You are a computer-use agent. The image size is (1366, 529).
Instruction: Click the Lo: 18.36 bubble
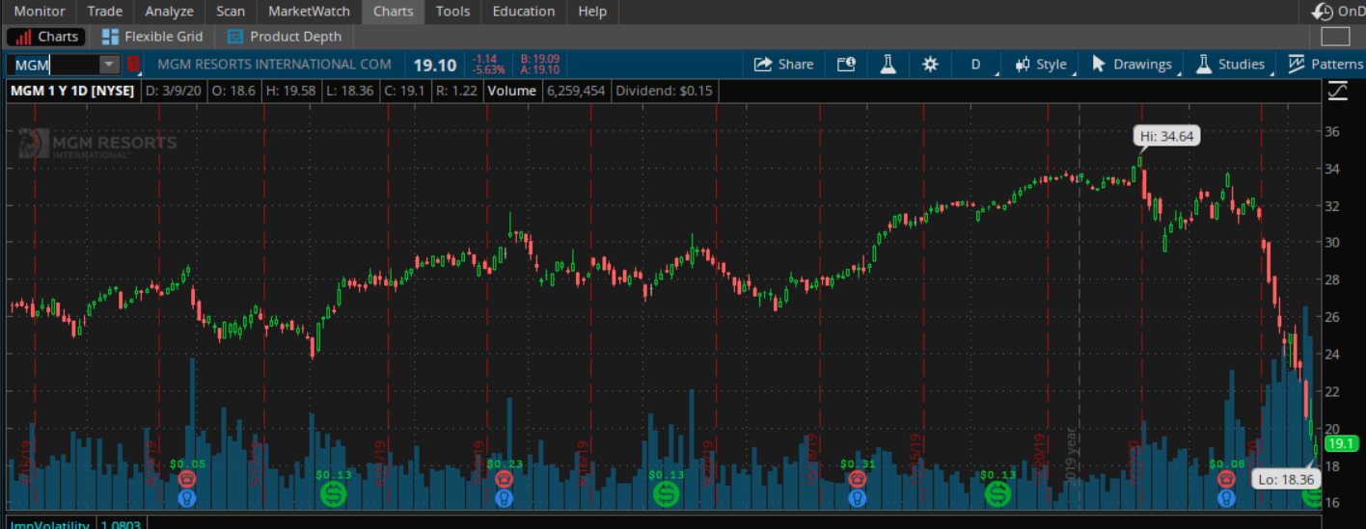[1287, 479]
